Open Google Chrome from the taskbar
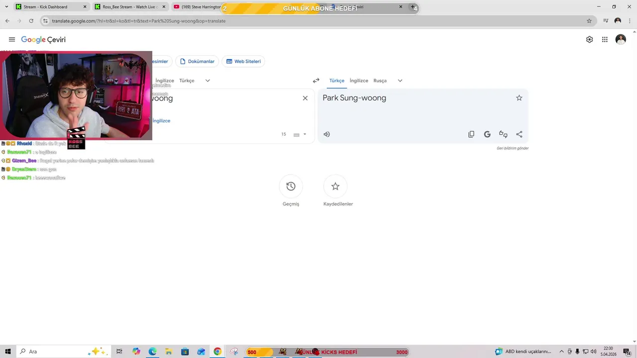Viewport: 637px width, 358px height. [x=217, y=352]
